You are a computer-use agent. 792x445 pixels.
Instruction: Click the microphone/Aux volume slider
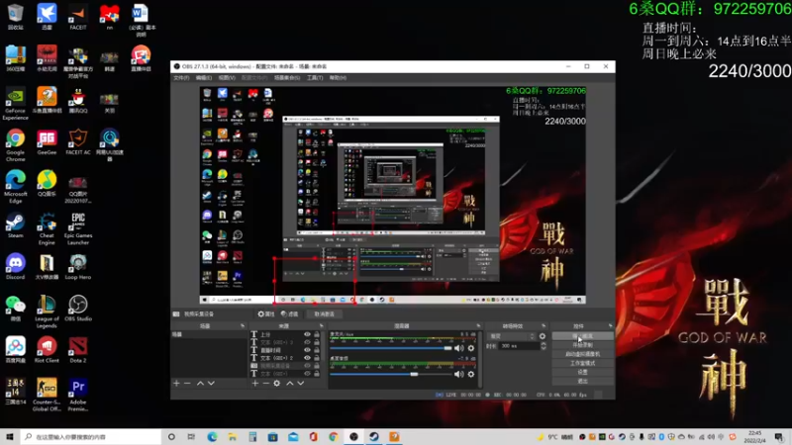point(391,348)
